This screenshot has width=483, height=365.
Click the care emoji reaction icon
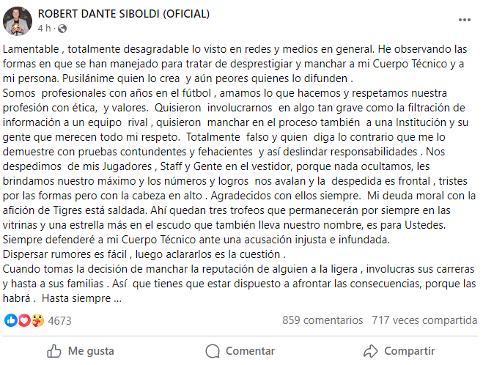(x=37, y=320)
